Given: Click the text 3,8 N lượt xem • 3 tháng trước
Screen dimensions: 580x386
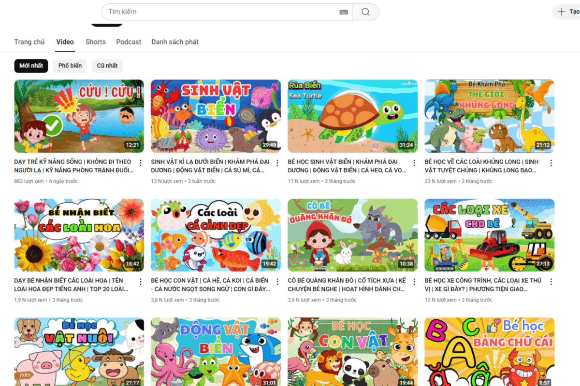Looking at the screenshot, I should click(185, 300).
